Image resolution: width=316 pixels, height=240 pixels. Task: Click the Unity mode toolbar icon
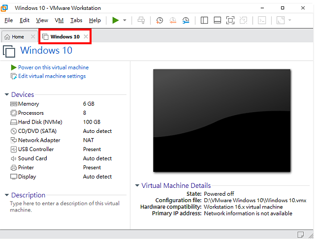point(244,20)
